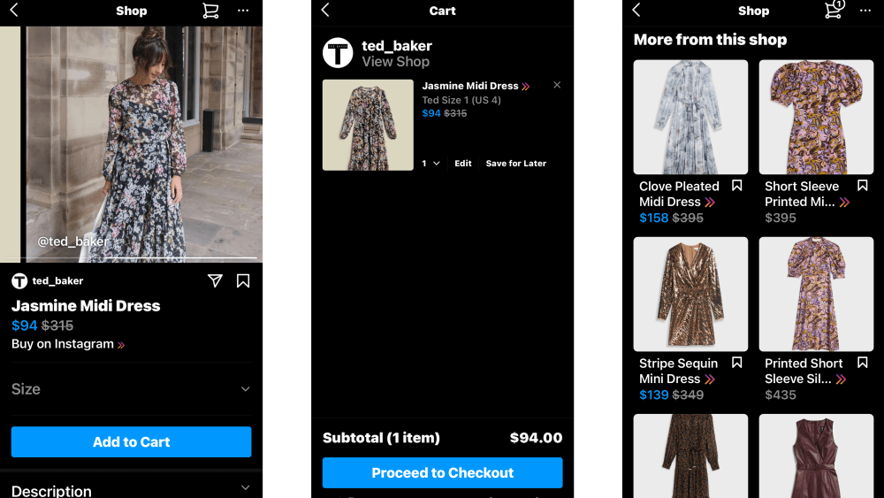Open the quantity dropdown showing 1
The height and width of the screenshot is (498, 884).
(431, 163)
